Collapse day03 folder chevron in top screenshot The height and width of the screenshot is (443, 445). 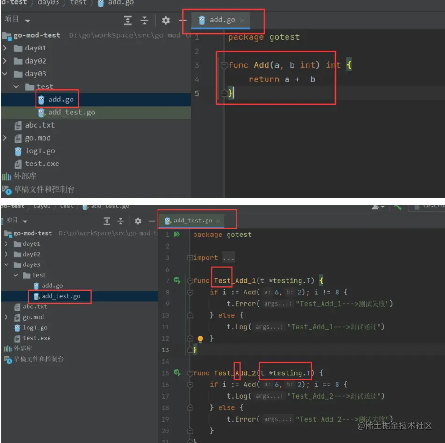tap(5, 73)
